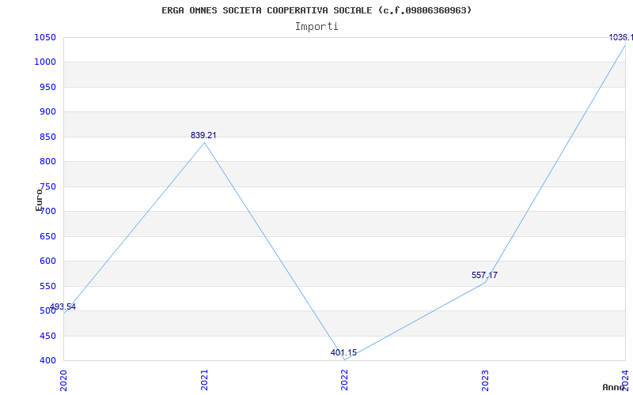The height and width of the screenshot is (395, 633).
Task: Click the 700 y-axis value
Action: (47, 211)
